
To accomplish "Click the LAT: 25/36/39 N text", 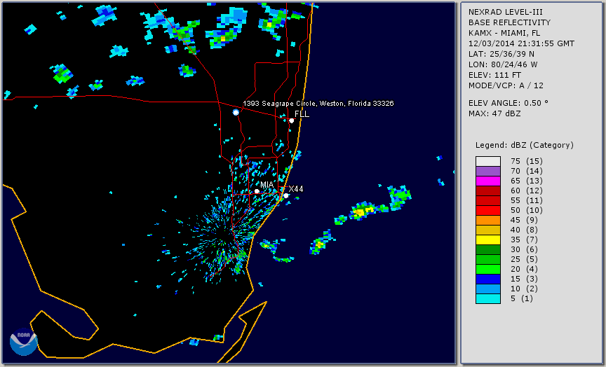I will point(501,54).
